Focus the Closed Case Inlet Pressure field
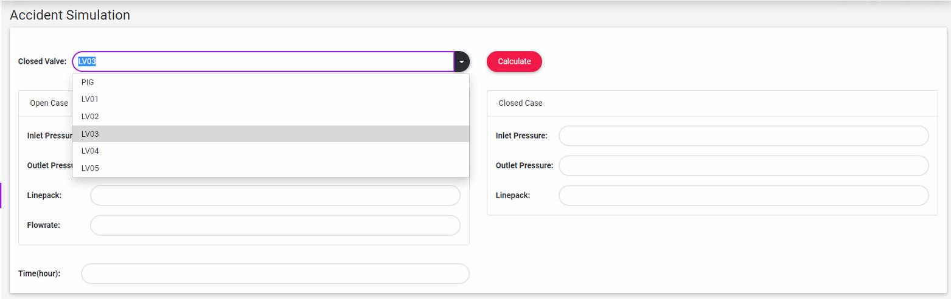Viewport: 951px width, 299px height. 743,136
